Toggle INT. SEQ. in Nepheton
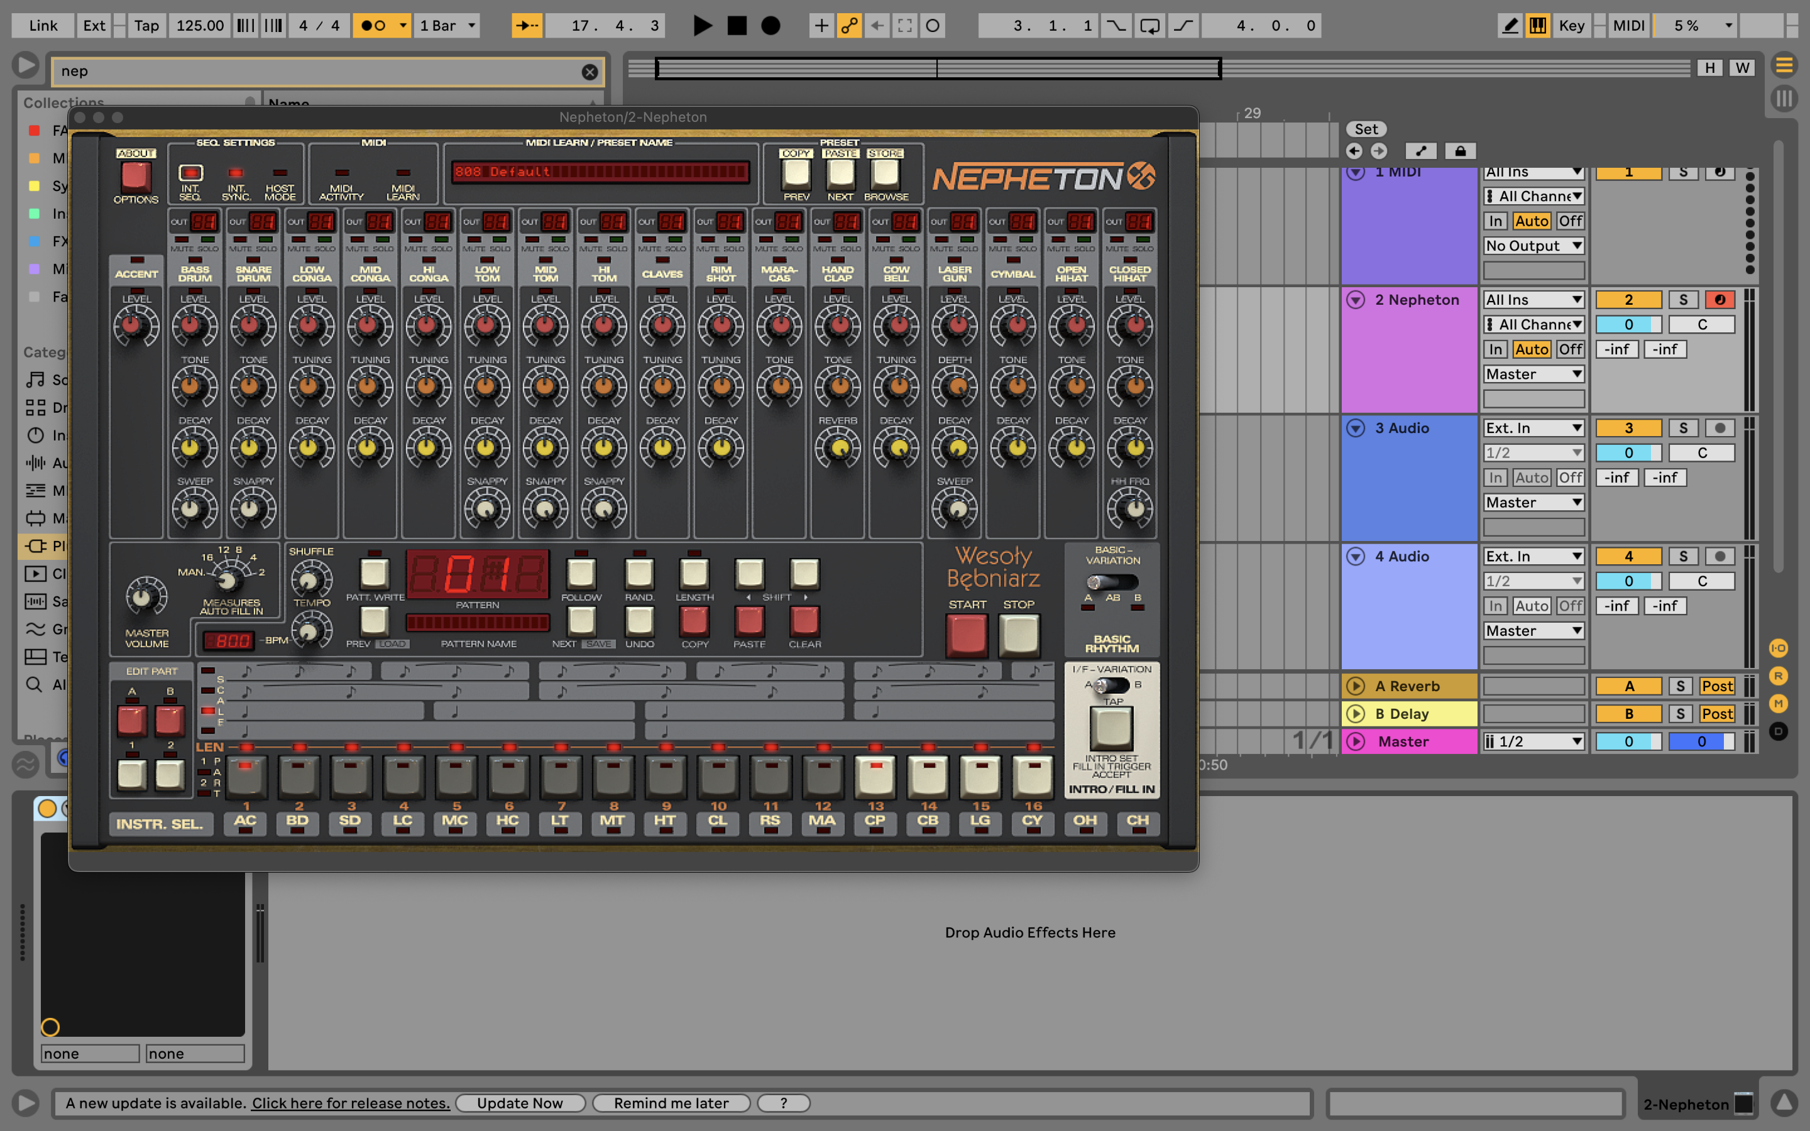Image resolution: width=1810 pixels, height=1131 pixels. coord(190,173)
